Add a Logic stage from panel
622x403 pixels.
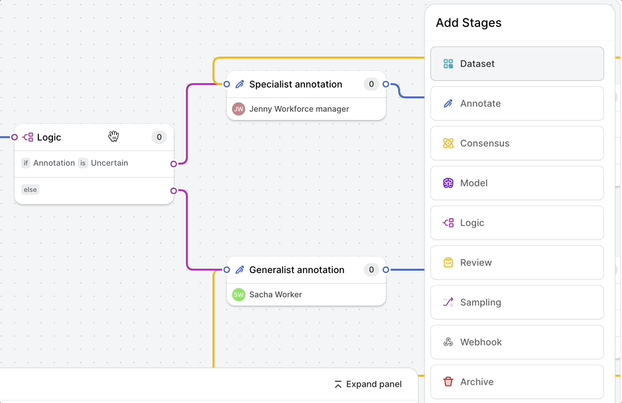click(x=517, y=223)
